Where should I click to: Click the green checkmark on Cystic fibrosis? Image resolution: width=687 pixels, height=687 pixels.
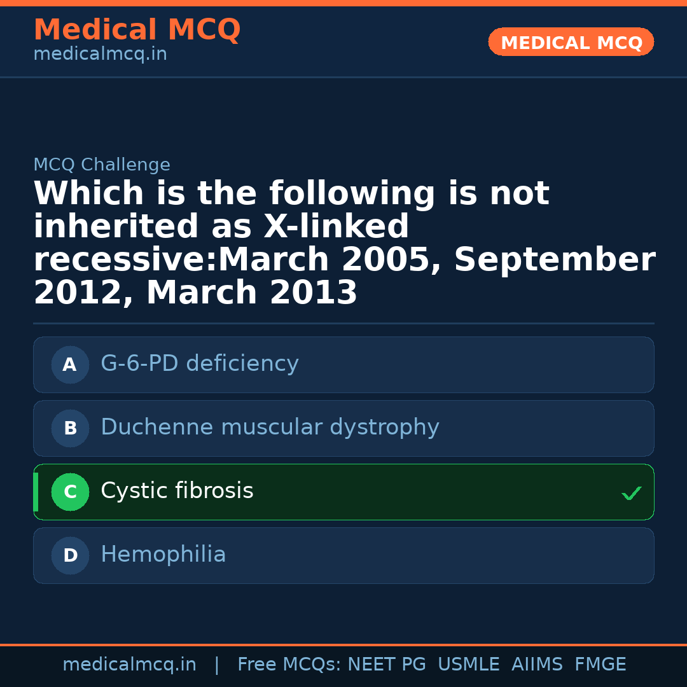(x=631, y=492)
